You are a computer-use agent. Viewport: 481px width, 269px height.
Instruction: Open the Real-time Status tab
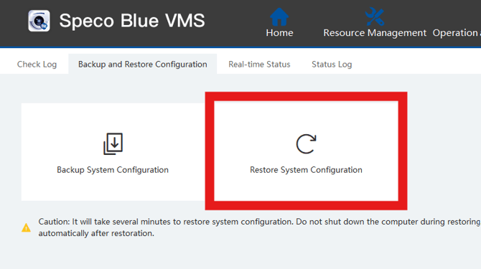click(259, 65)
